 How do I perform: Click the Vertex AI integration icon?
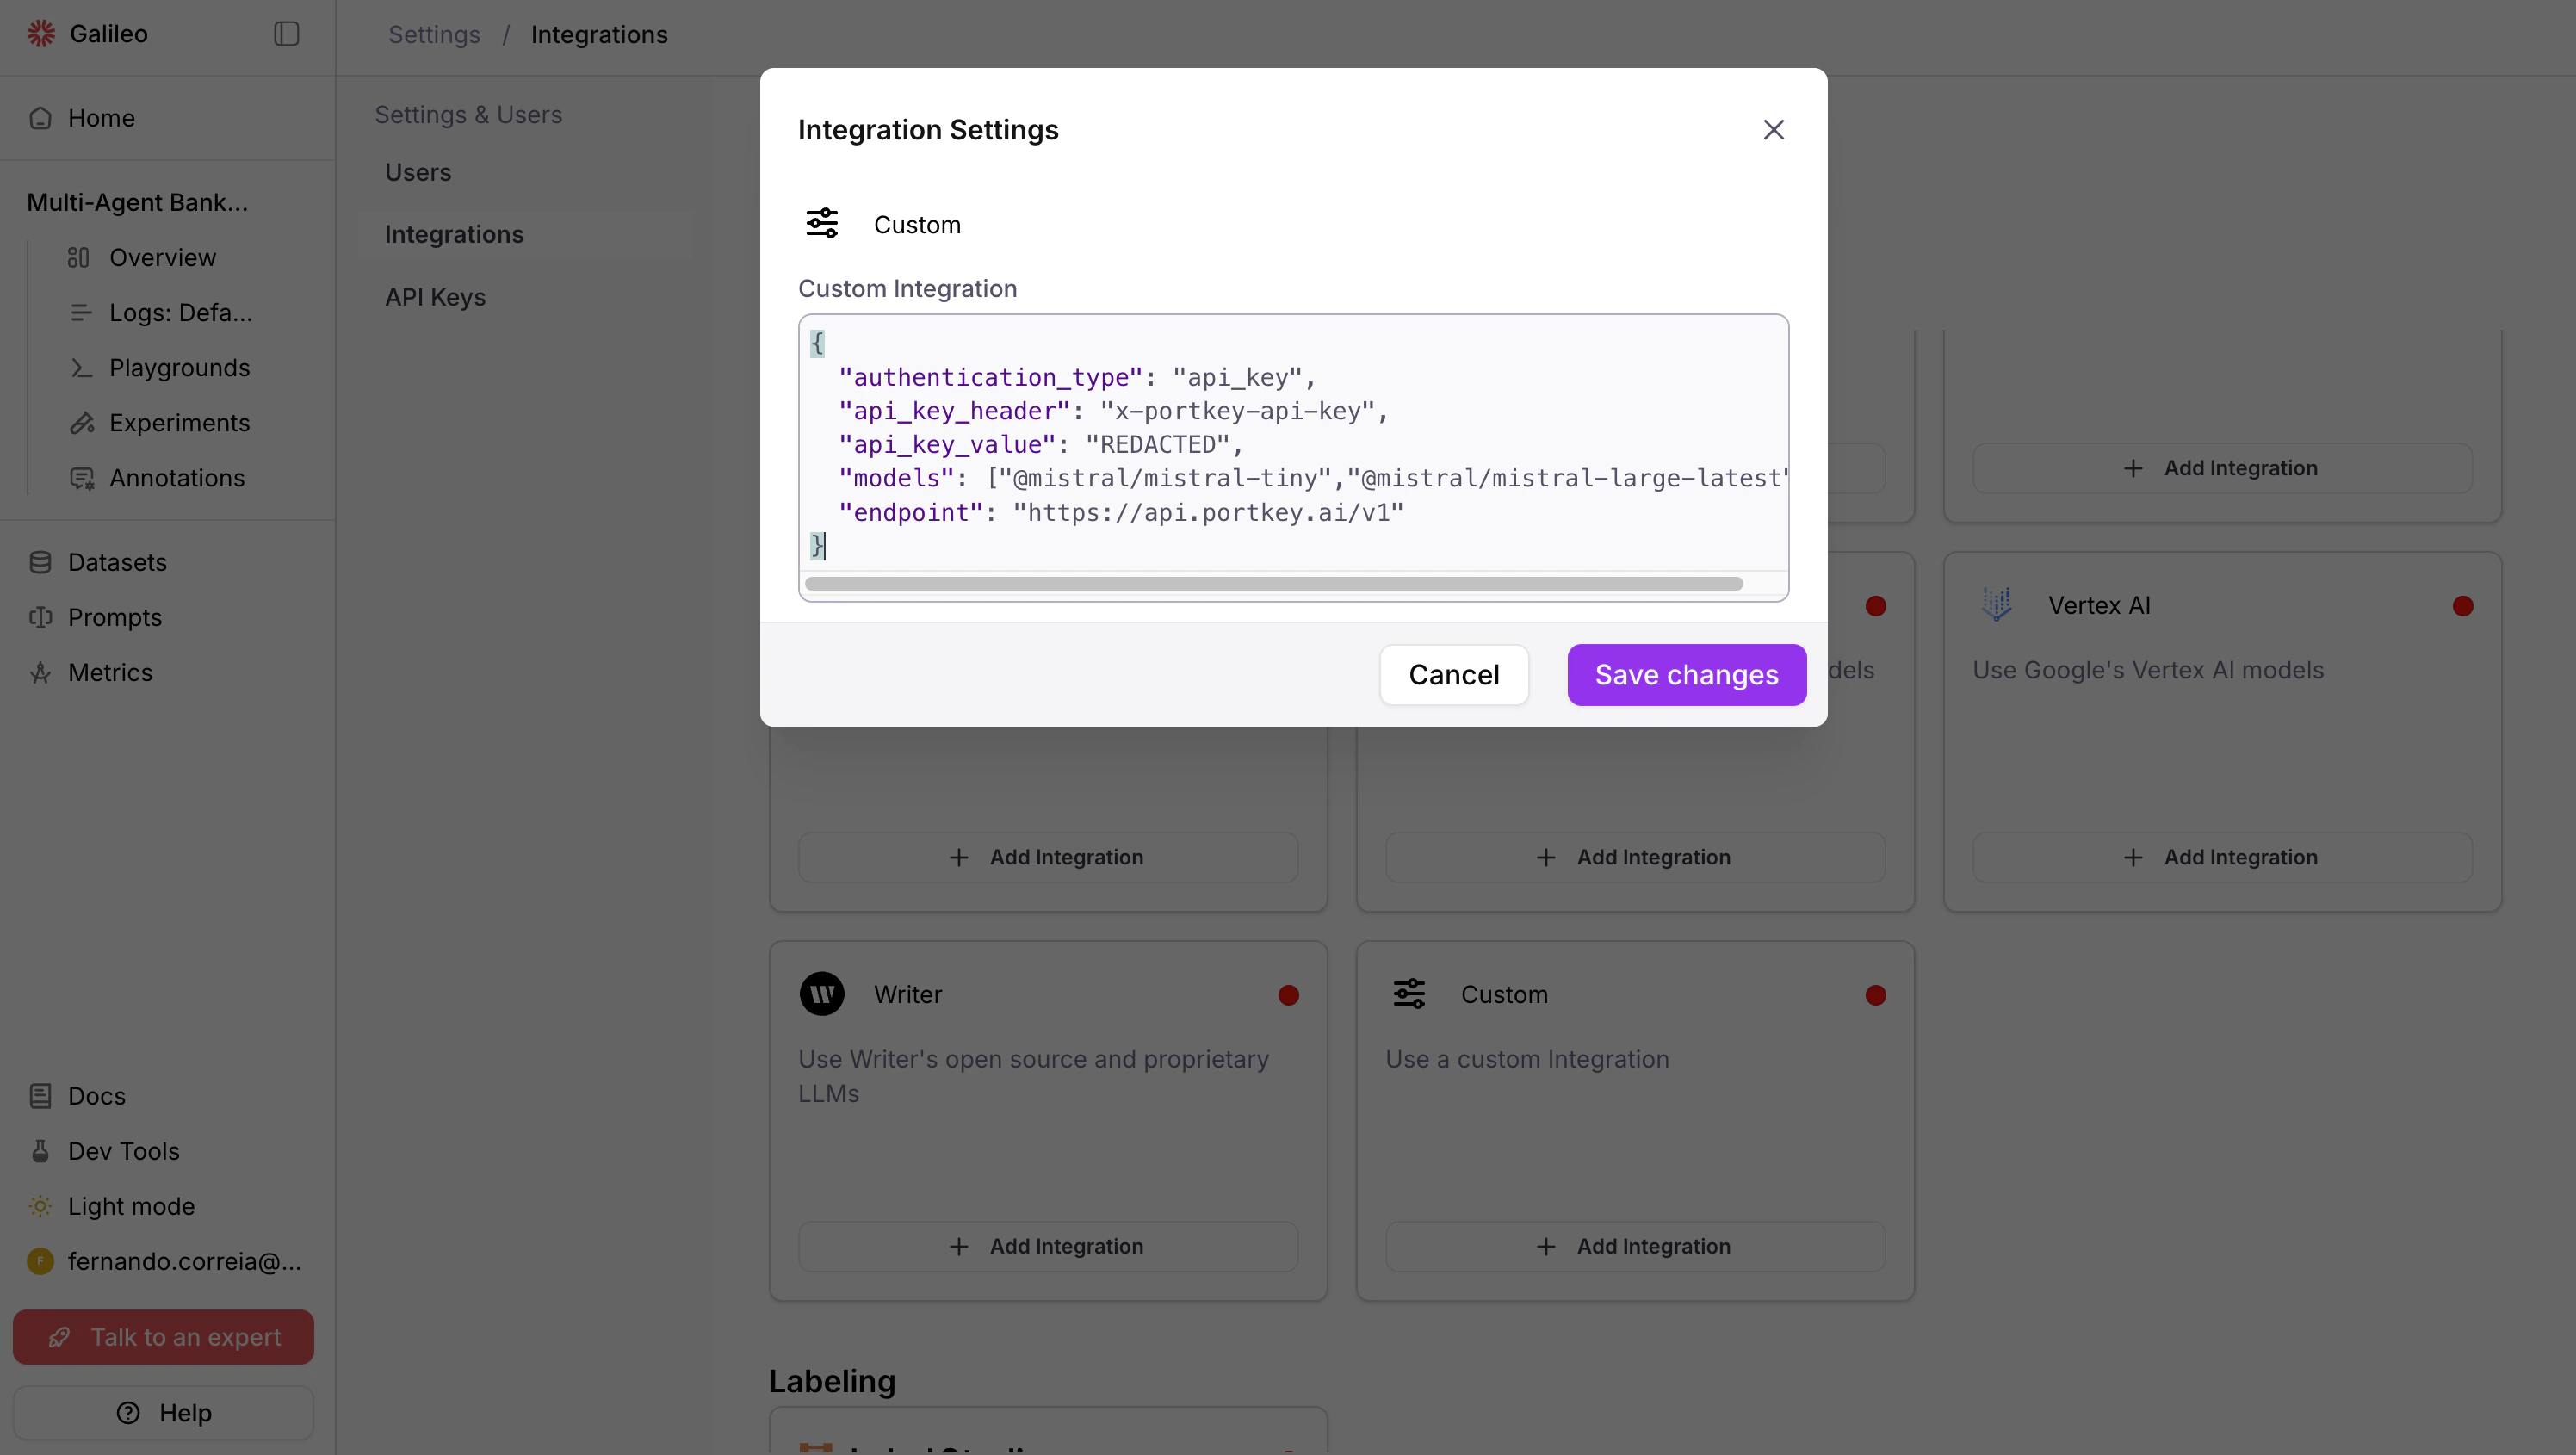(1996, 604)
